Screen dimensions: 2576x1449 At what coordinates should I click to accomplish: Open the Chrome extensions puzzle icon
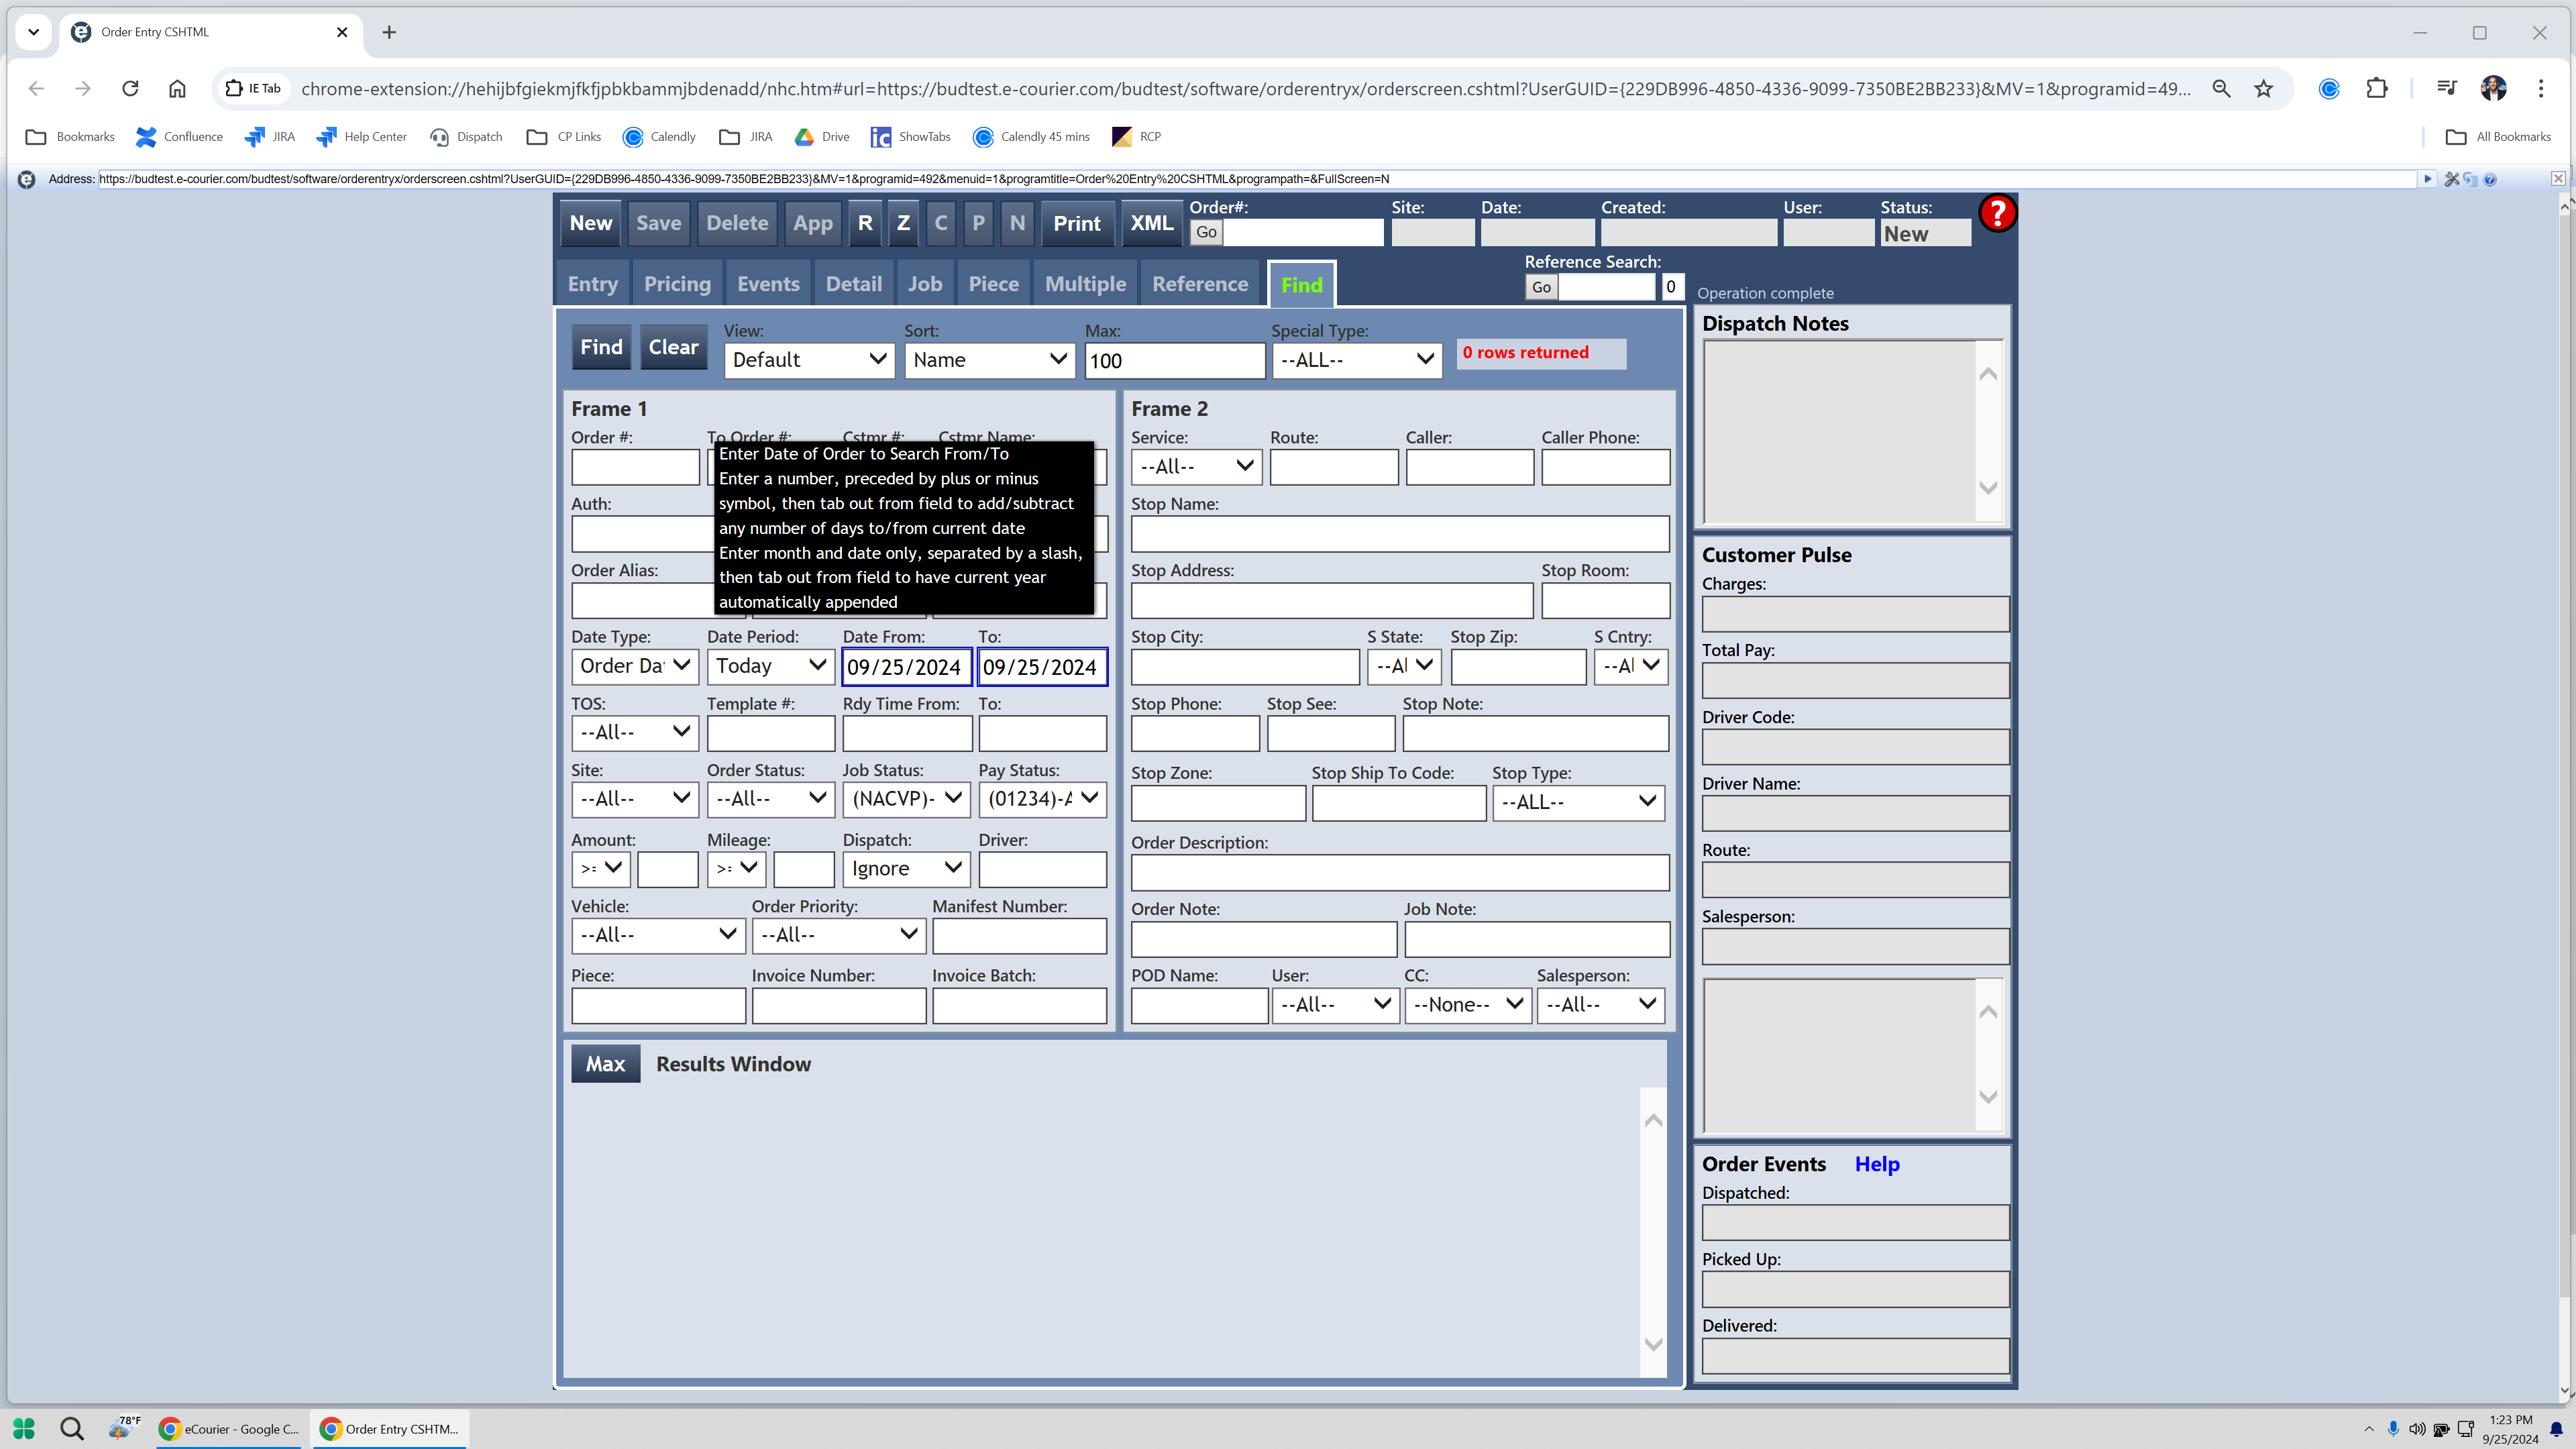pos(2377,88)
